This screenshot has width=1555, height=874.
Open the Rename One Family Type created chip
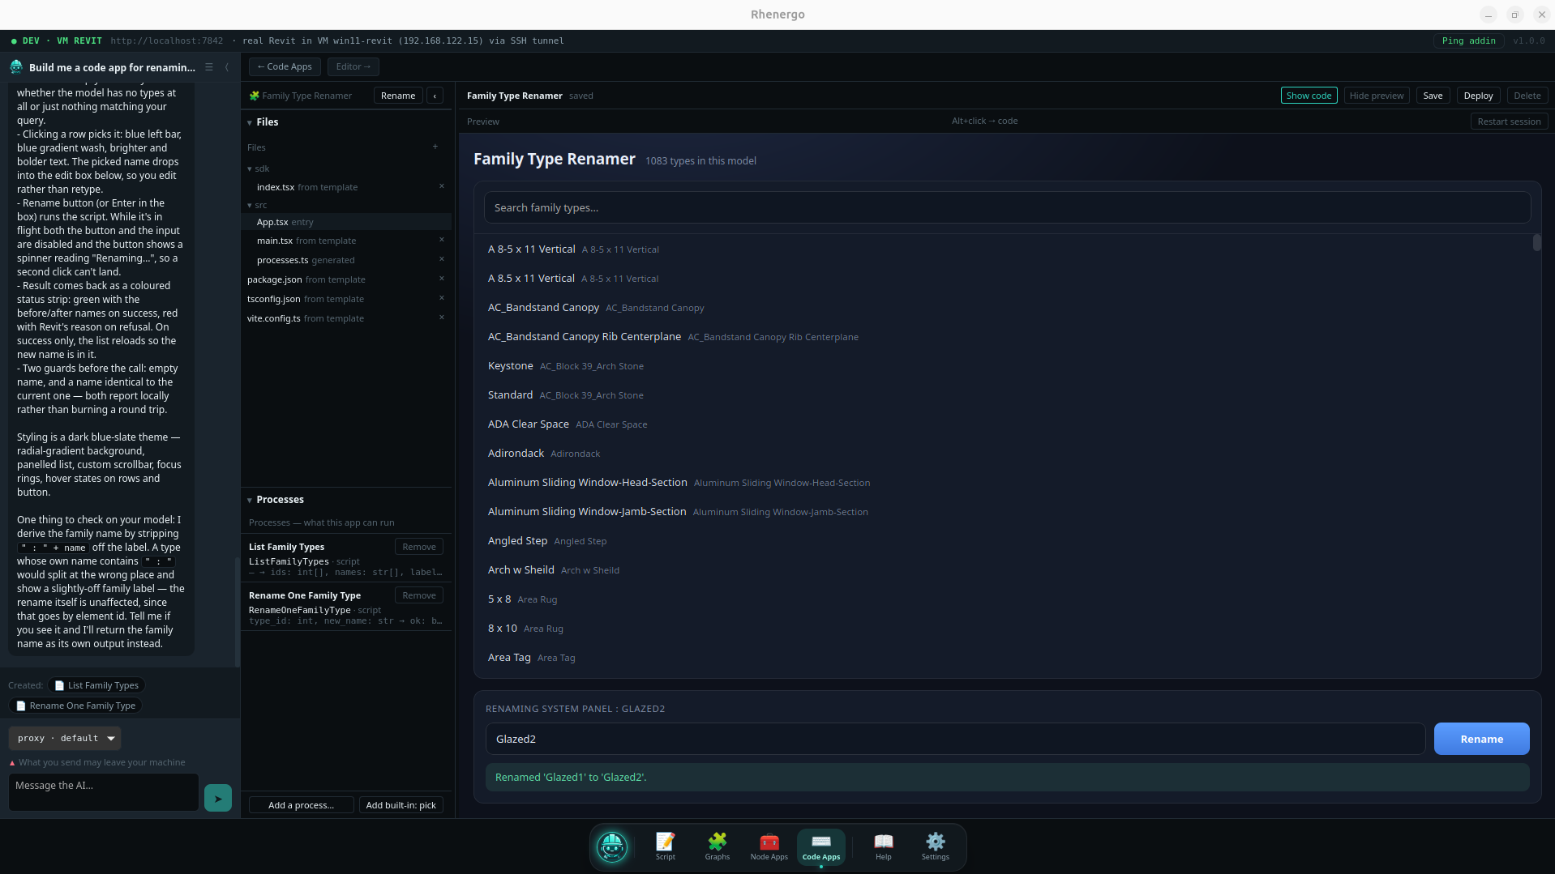coord(75,706)
